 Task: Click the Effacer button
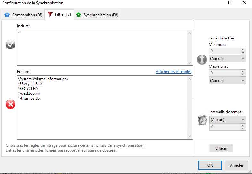[221, 148]
